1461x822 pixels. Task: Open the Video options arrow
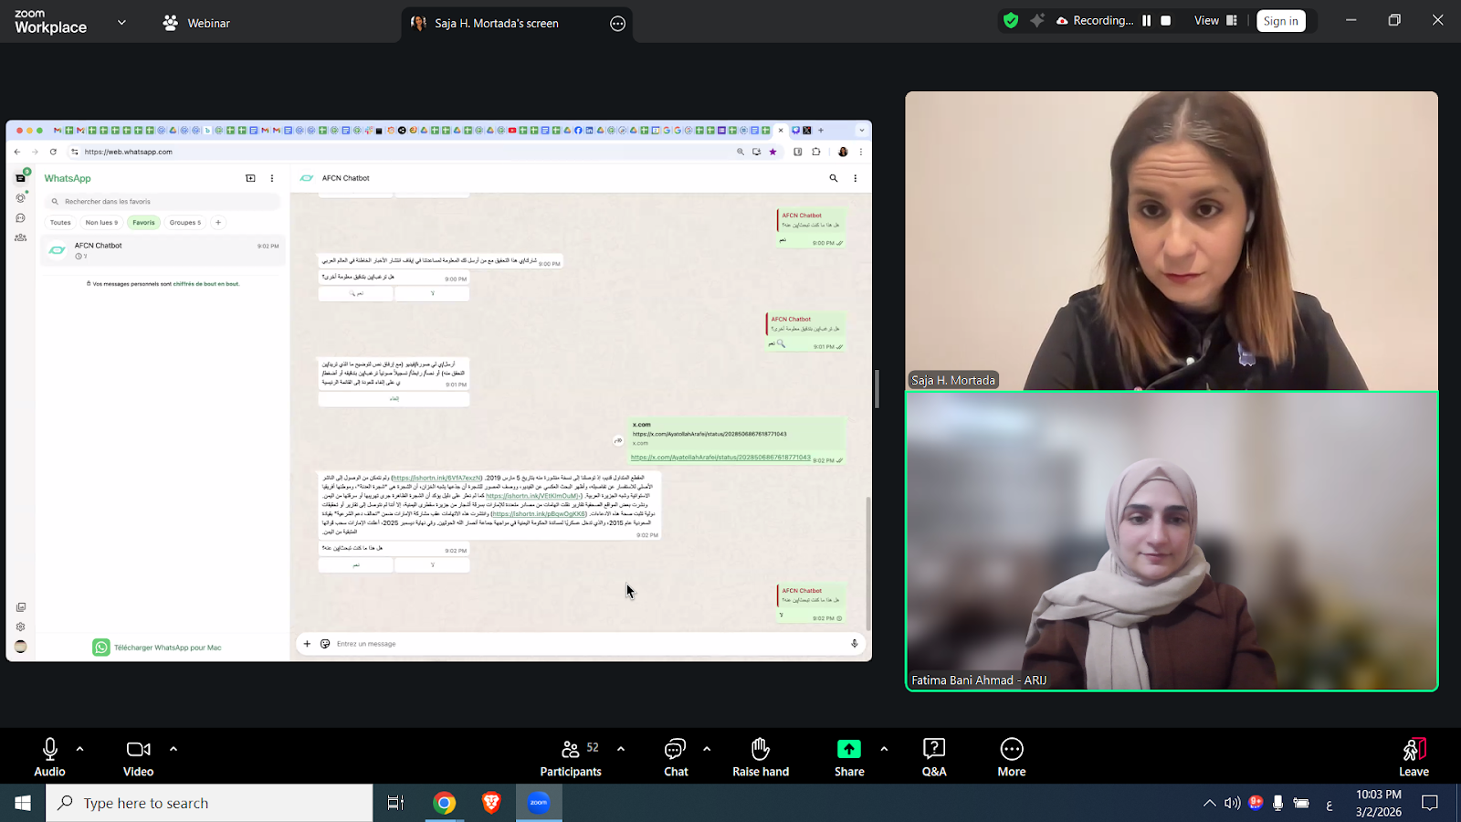coord(173,749)
